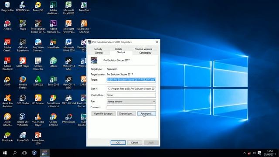Open the VirtualBox taskbar icon
279x157 pixels.
click(34, 153)
